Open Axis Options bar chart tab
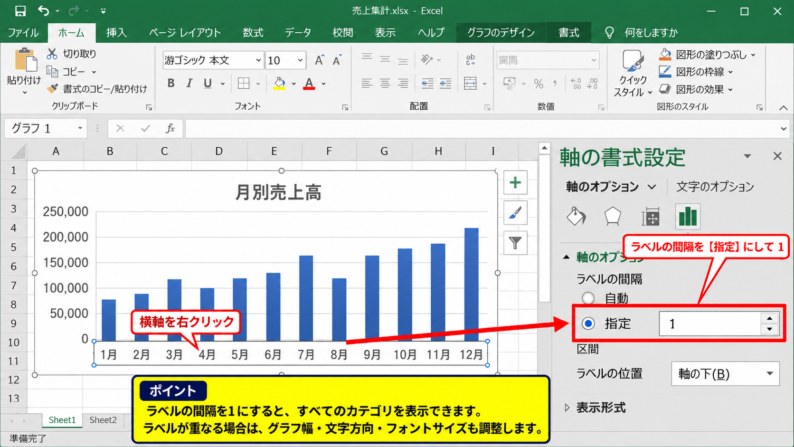This screenshot has width=794, height=447. pos(688,217)
